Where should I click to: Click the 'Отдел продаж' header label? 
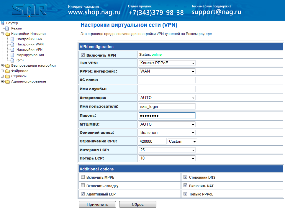tap(140, 6)
